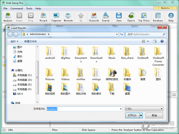Open the 组织 dropdown menu
The width and height of the screenshot is (179, 134).
14,41
